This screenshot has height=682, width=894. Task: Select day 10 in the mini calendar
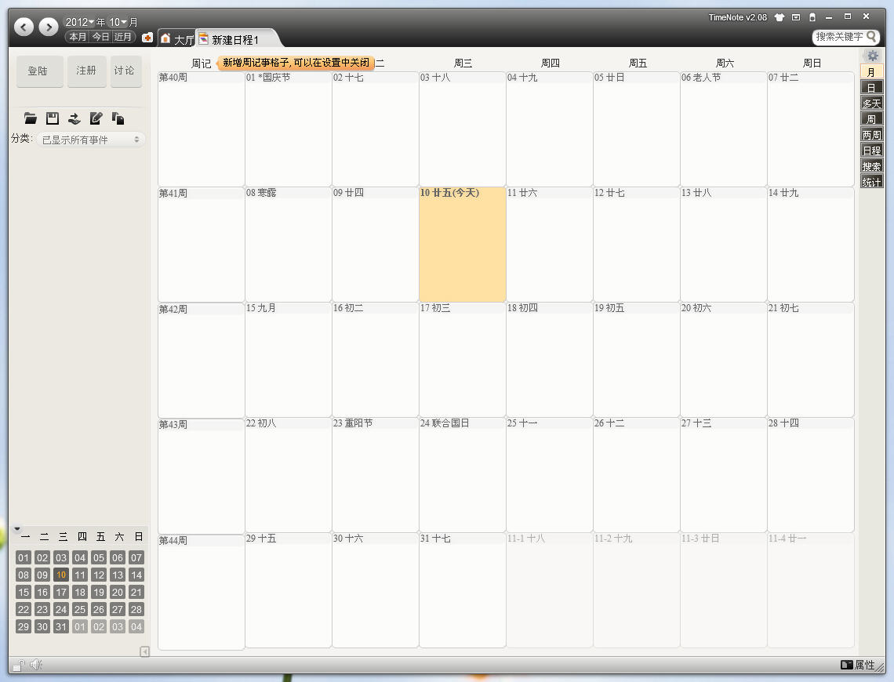[61, 575]
